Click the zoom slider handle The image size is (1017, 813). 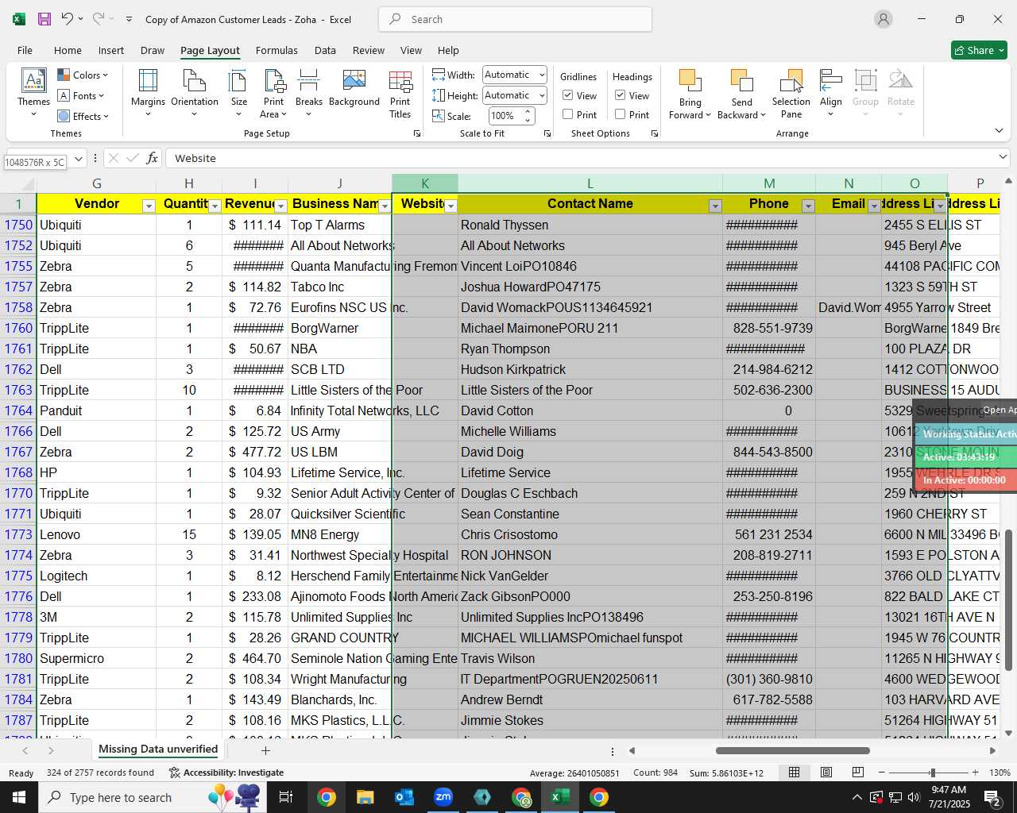coord(933,773)
